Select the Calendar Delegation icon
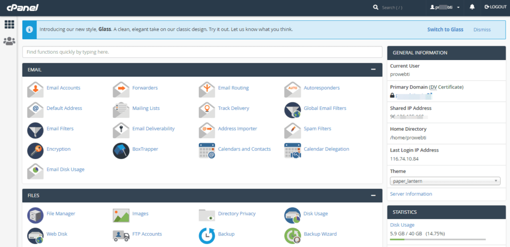The width and height of the screenshot is (510, 247). [x=292, y=151]
